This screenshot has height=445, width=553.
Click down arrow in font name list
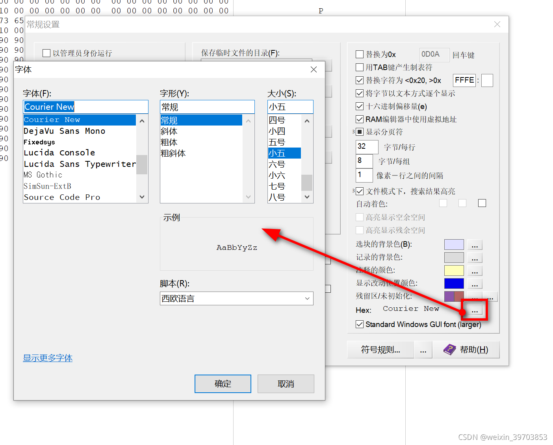pos(142,197)
